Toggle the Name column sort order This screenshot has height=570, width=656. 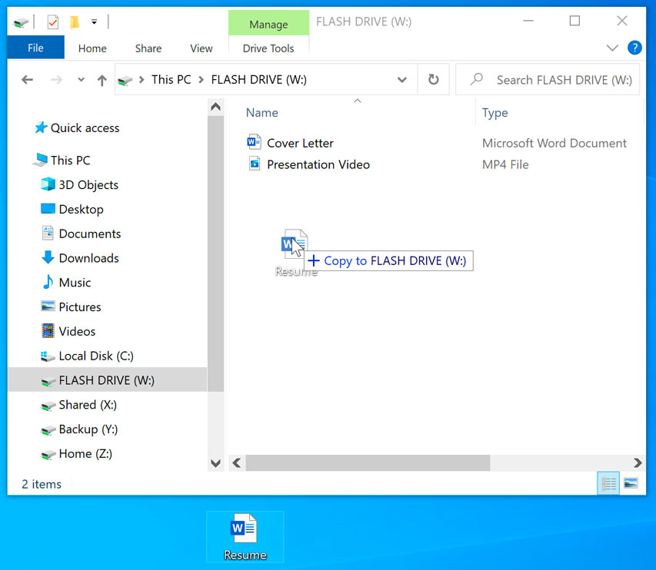(x=262, y=112)
